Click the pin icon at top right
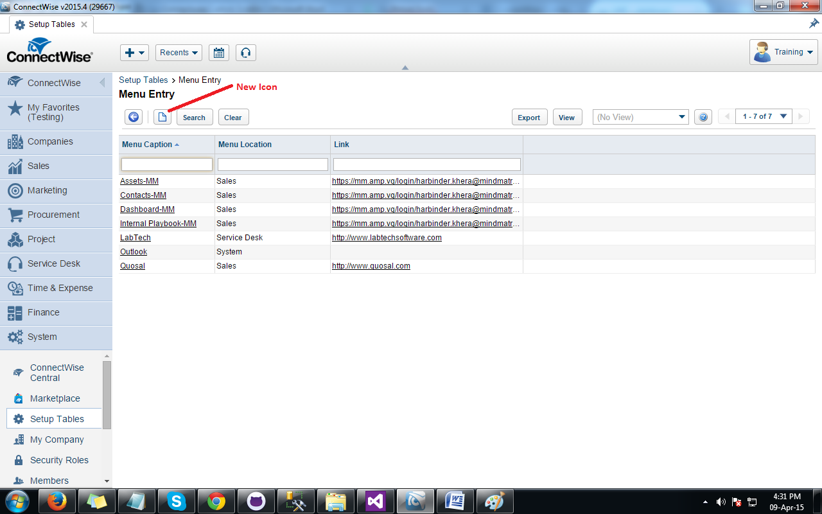Viewport: 822px width, 514px height. [814, 24]
